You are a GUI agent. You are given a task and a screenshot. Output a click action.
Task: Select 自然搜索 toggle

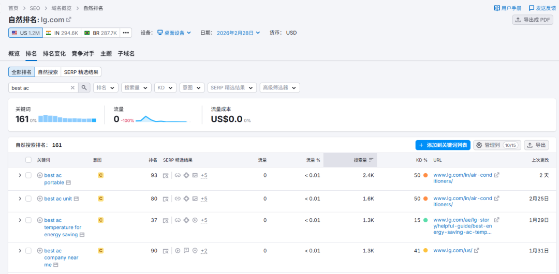pos(48,72)
